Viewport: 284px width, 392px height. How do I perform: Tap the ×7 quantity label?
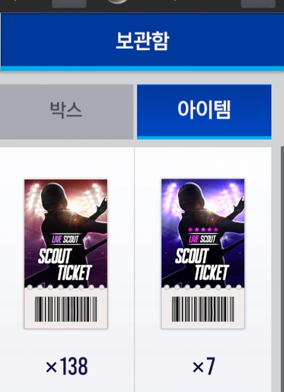pyautogui.click(x=204, y=366)
